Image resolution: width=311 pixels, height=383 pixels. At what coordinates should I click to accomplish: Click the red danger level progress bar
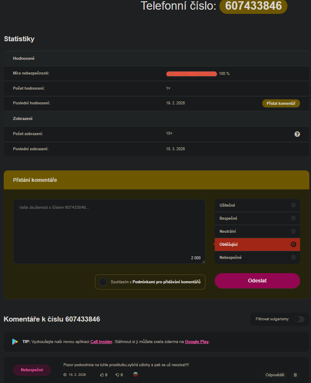pyautogui.click(x=192, y=74)
